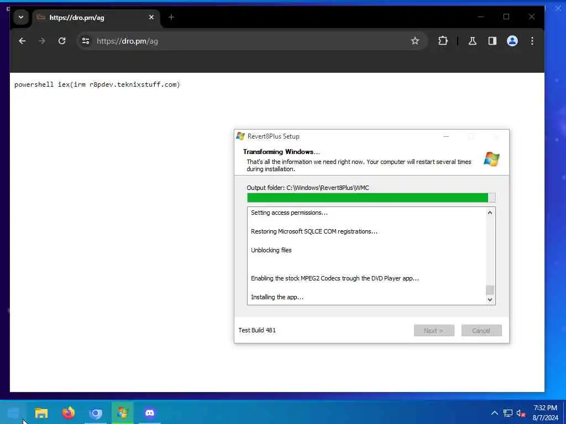Click the setup log scroll-down arrow
The height and width of the screenshot is (424, 566).
pyautogui.click(x=490, y=299)
